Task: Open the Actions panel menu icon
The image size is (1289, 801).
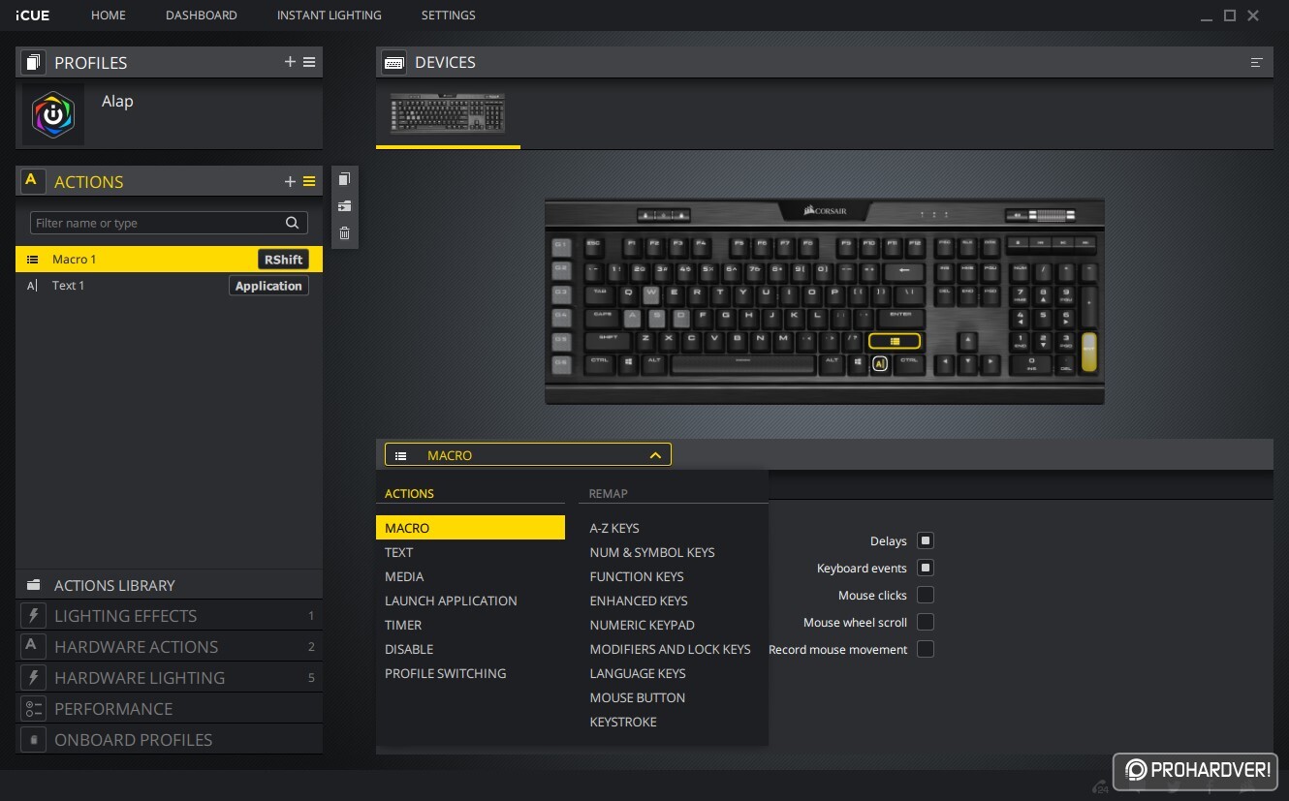Action: coord(309,181)
